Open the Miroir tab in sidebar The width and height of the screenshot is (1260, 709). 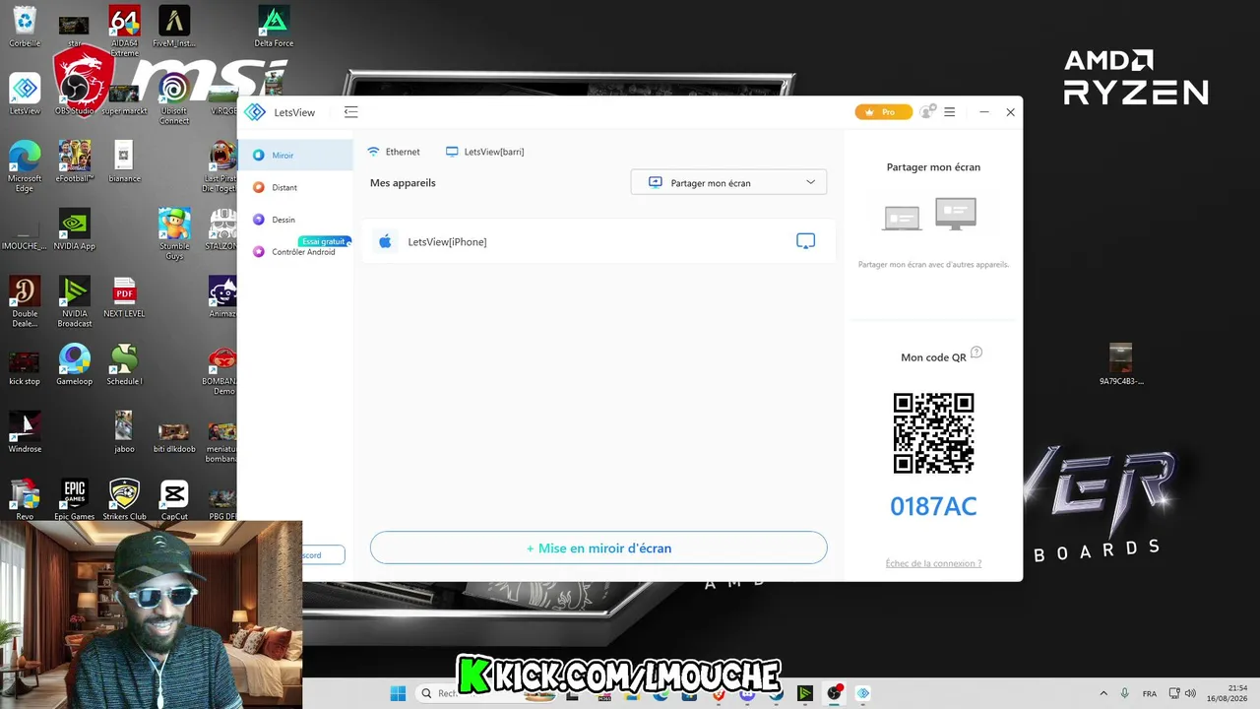(x=295, y=156)
